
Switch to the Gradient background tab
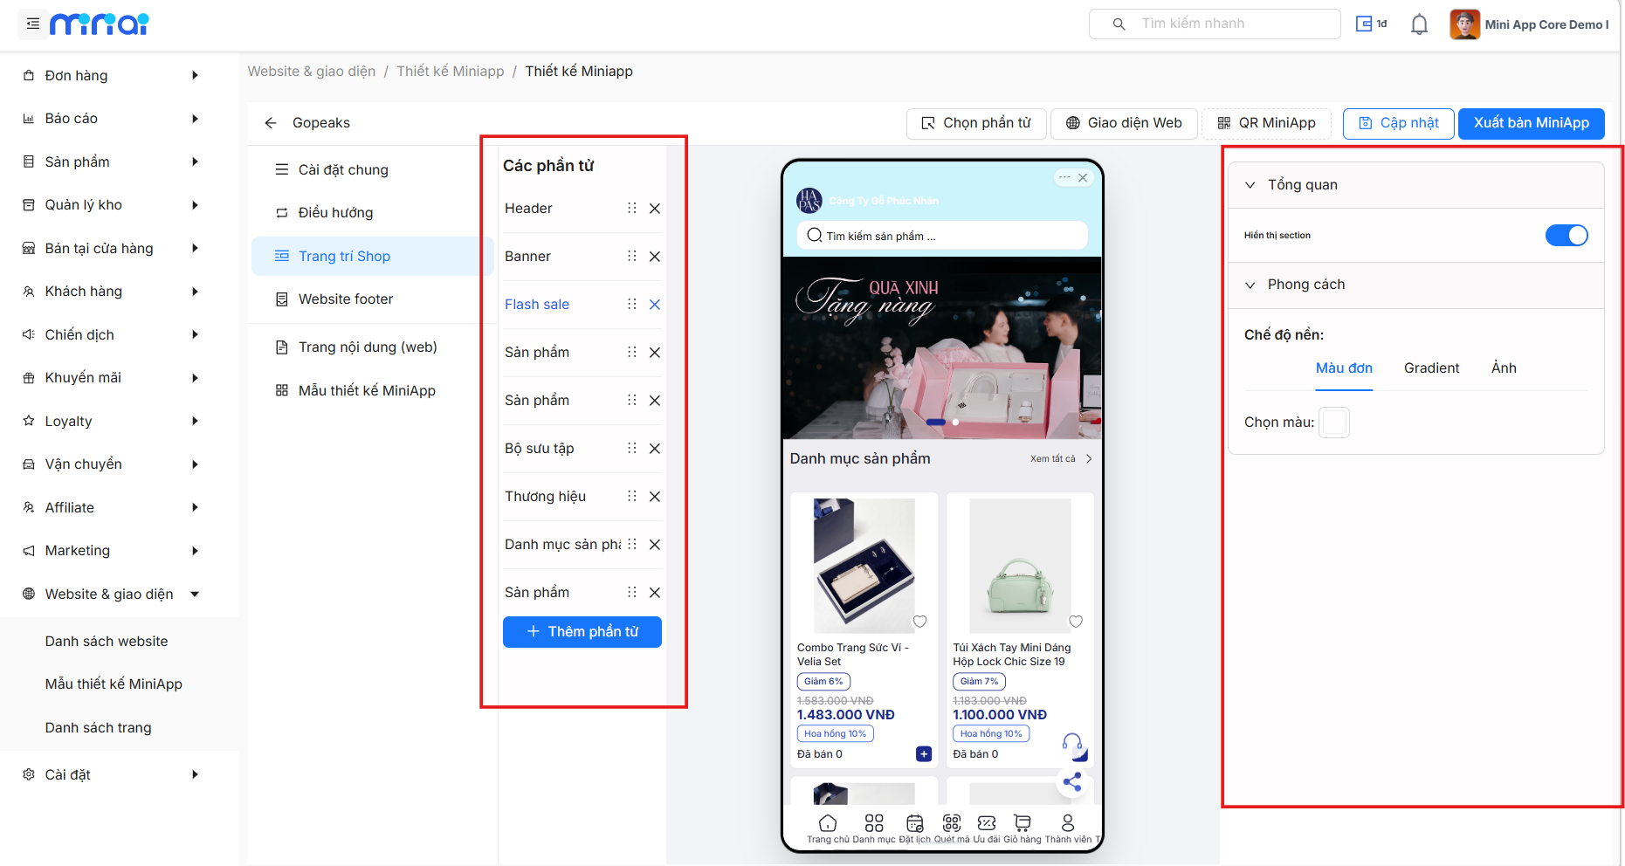pyautogui.click(x=1431, y=368)
